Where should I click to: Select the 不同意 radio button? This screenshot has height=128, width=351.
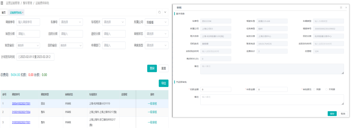click(x=327, y=89)
